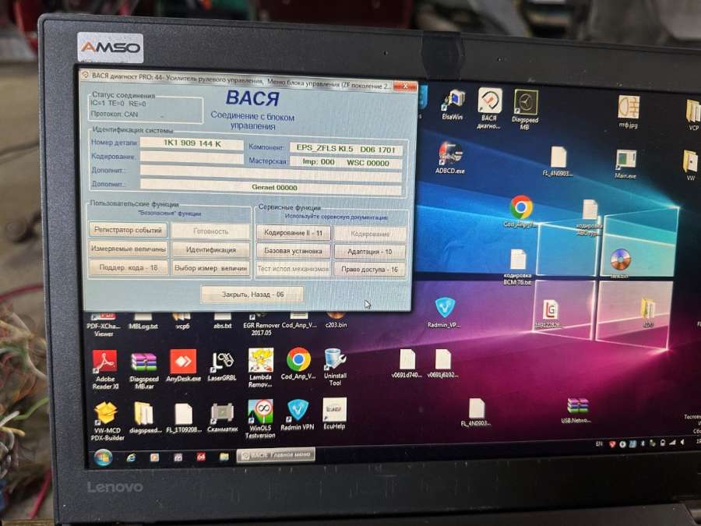Select the WinOLS Testversion shortcut

point(260,418)
